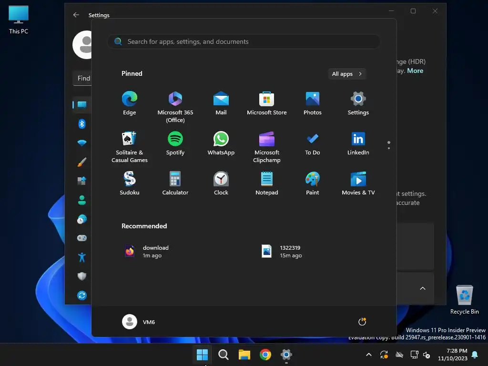The width and height of the screenshot is (488, 366).
Task: Show hidden system tray icons
Action: click(369, 355)
